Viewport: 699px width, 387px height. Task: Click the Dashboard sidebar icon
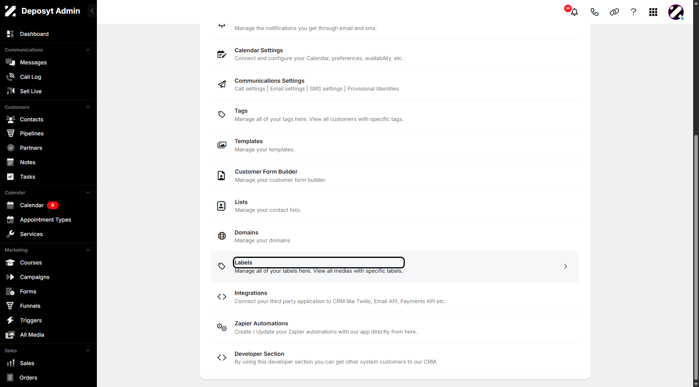click(x=11, y=34)
